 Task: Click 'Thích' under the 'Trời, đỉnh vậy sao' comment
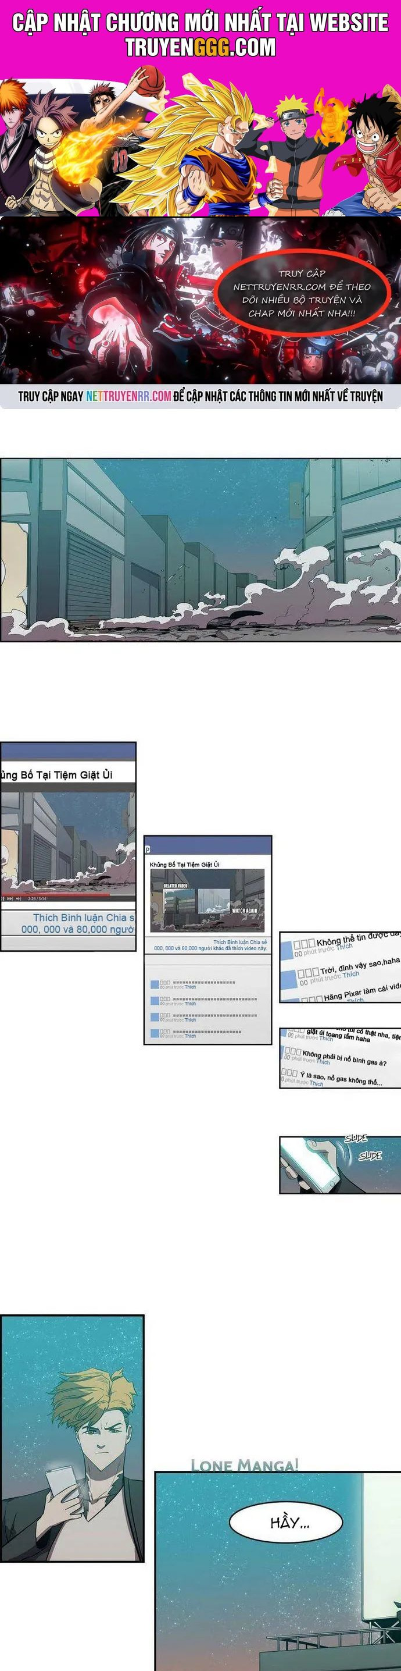350,975
